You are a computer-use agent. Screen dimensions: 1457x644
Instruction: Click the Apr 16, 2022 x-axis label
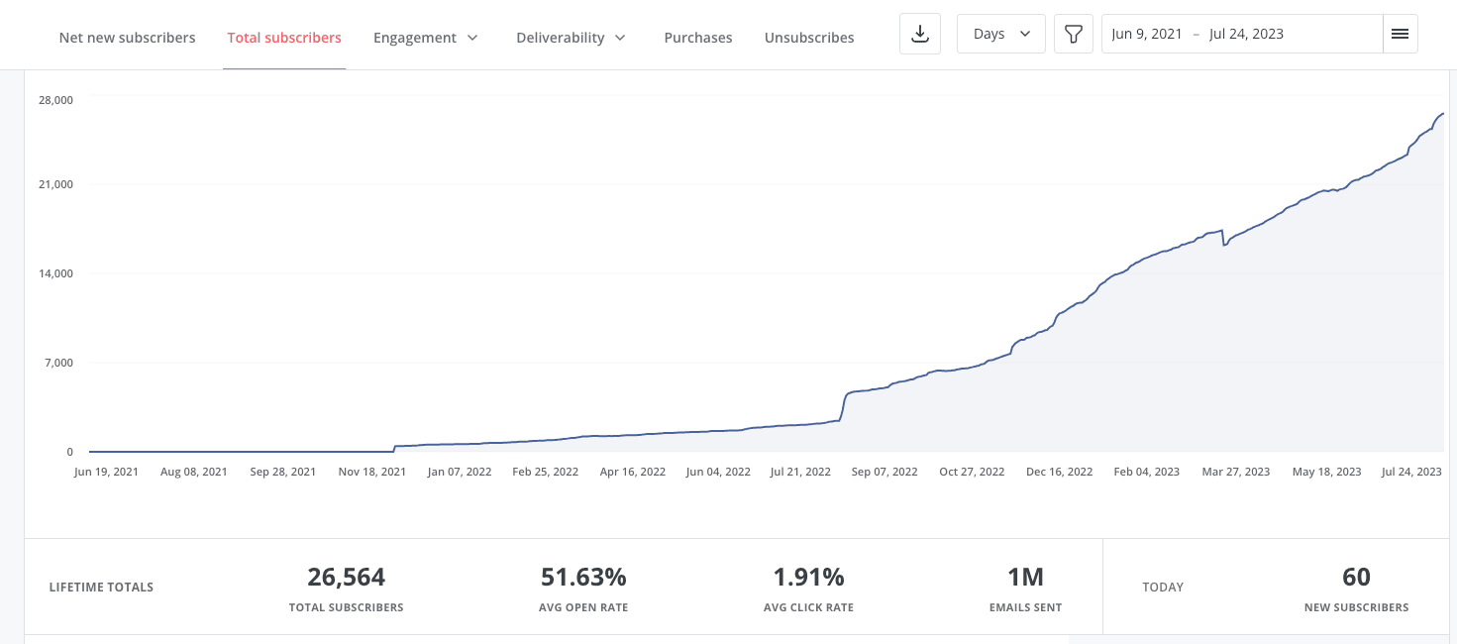coord(633,472)
